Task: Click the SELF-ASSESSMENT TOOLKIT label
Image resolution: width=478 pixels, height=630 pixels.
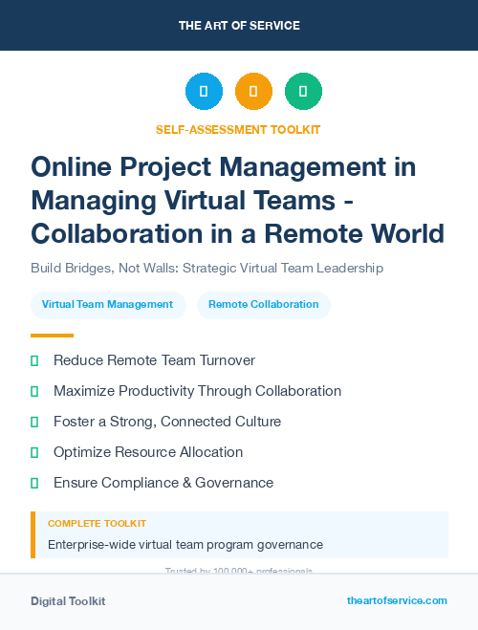Action: [238, 130]
